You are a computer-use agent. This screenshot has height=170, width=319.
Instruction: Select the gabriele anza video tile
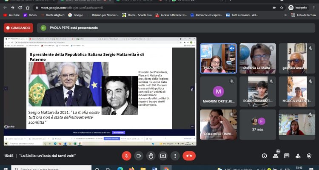(x=297, y=58)
